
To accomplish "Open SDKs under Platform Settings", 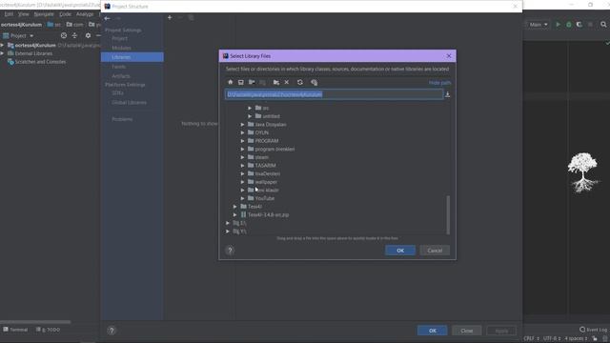I will [x=117, y=93].
